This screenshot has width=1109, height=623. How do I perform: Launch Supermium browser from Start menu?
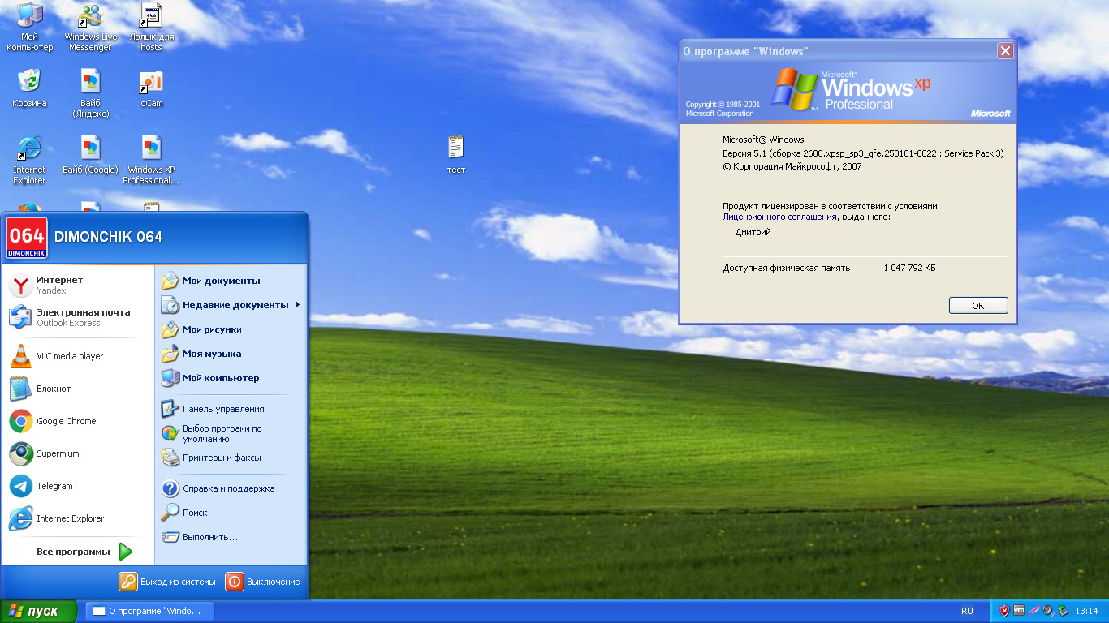coord(58,453)
